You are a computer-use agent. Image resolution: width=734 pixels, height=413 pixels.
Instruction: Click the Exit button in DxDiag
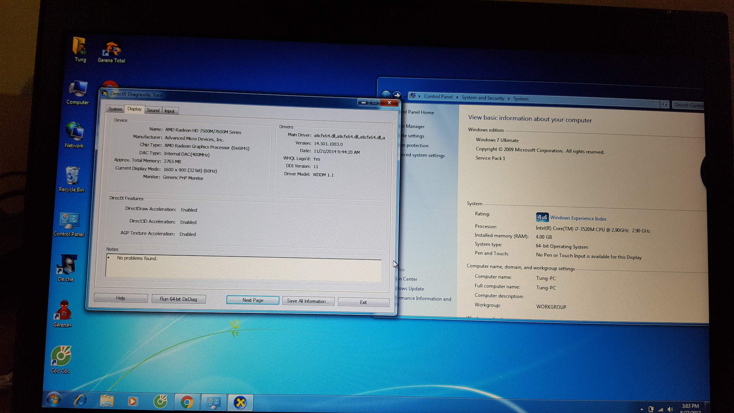363,302
